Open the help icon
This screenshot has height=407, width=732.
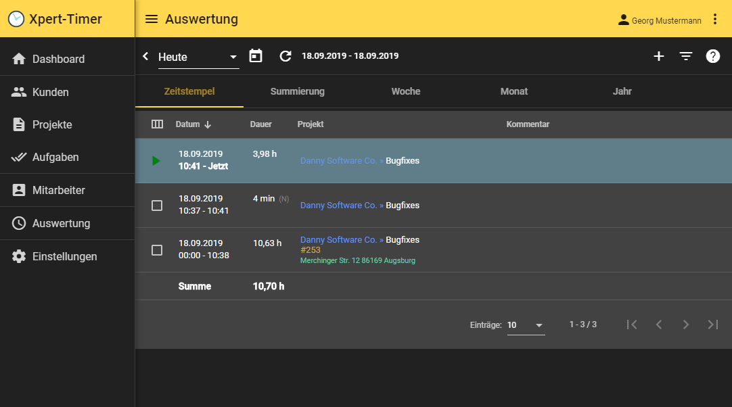(x=713, y=56)
